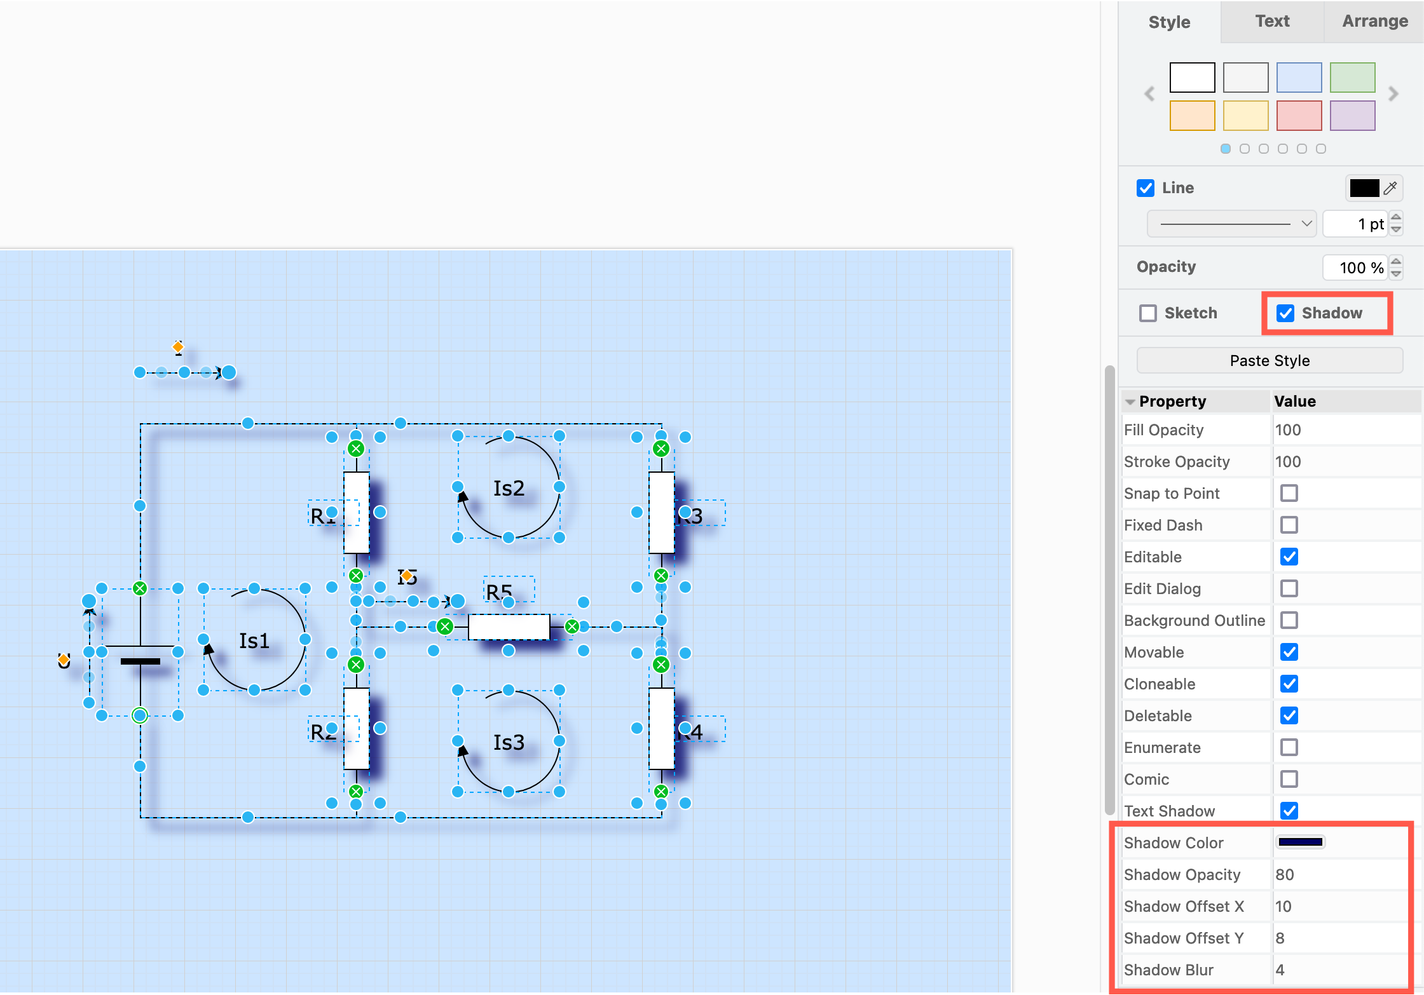
Task: Collapse the Property section
Action: (x=1130, y=401)
